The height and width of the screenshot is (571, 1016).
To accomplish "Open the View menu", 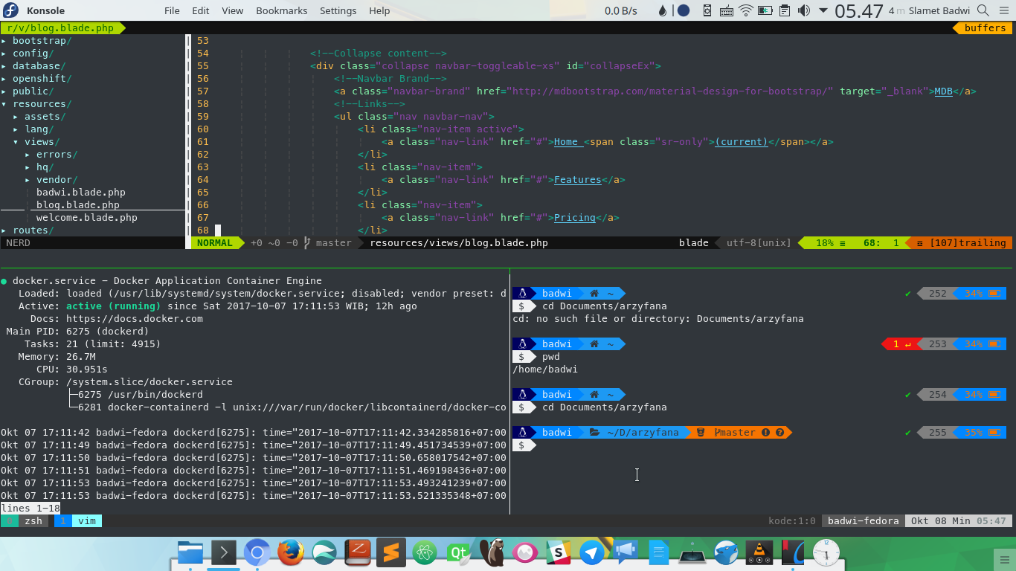I will click(x=232, y=10).
